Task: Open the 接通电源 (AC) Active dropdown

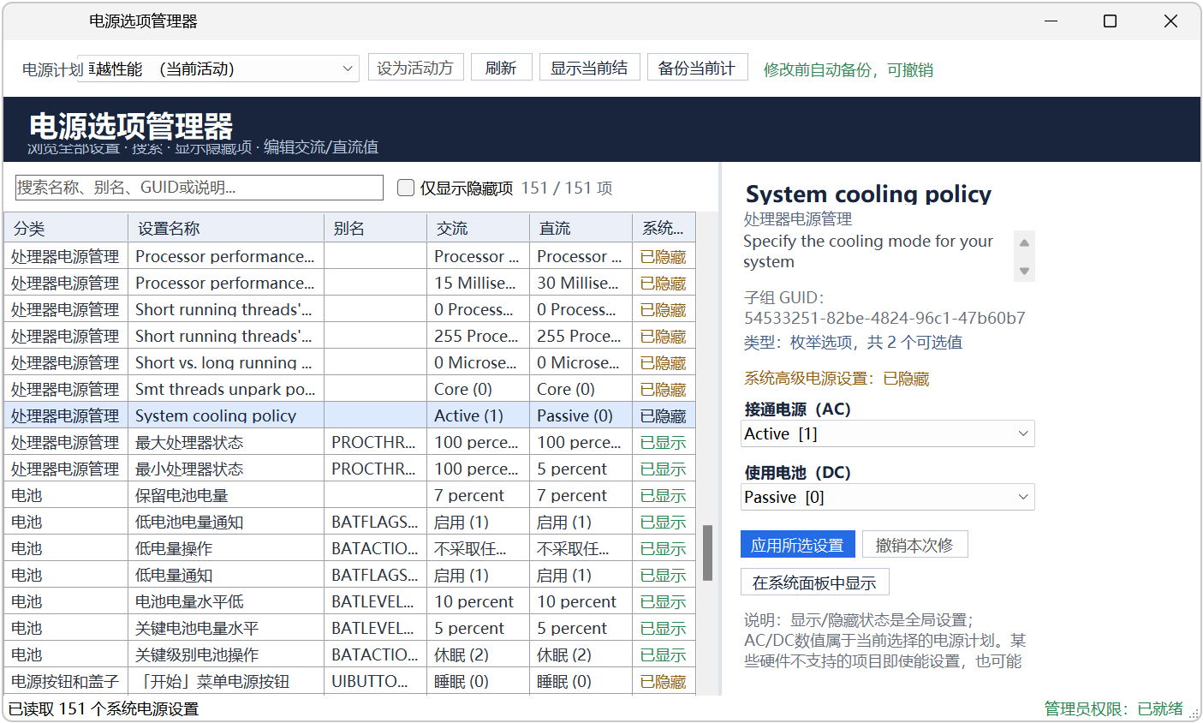Action: pos(887,433)
